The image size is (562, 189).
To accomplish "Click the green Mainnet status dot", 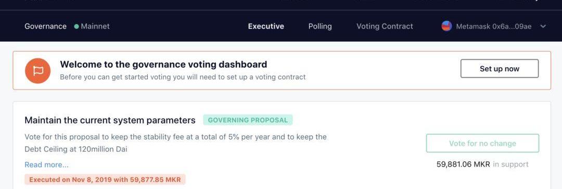I will [x=76, y=27].
